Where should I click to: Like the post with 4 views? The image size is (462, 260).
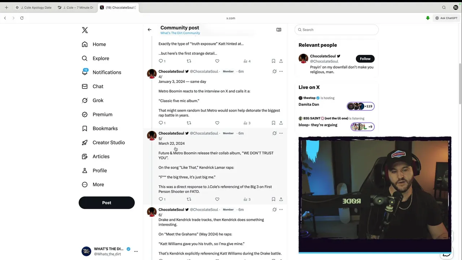(217, 61)
